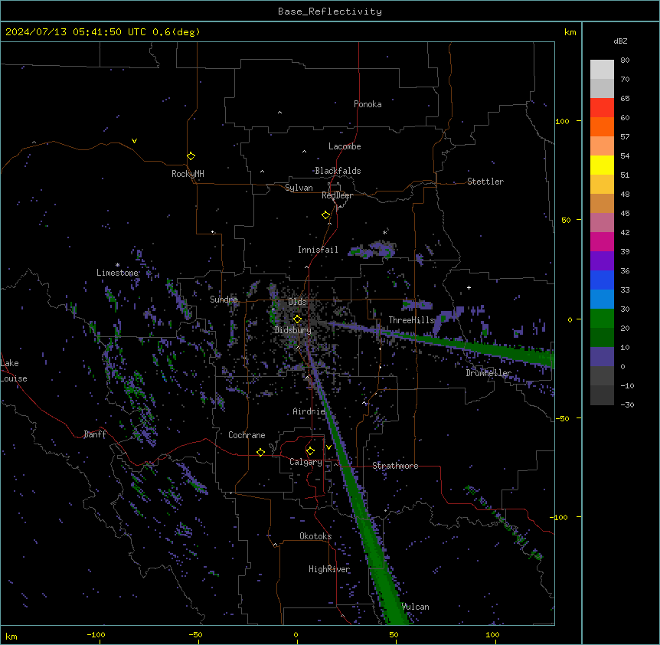The width and height of the screenshot is (660, 645).
Task: Click the Airdrie city label
Action: 309,411
